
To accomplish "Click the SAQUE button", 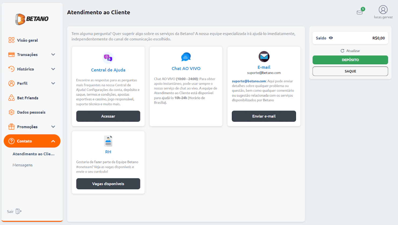I will click(350, 71).
